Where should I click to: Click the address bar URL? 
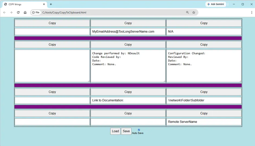click(x=64, y=12)
